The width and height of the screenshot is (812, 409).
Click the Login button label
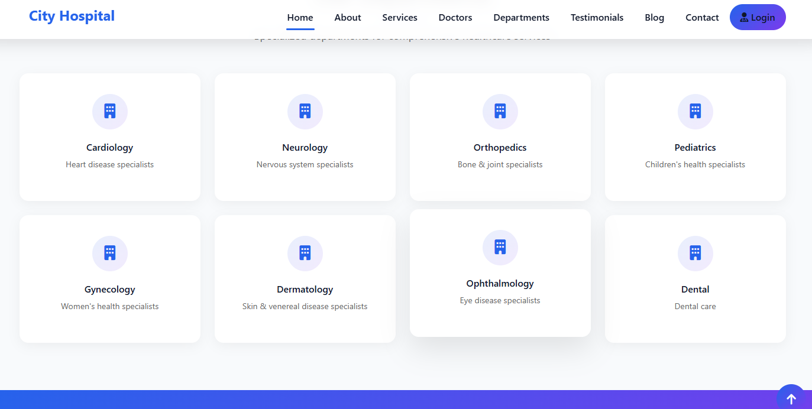pyautogui.click(x=763, y=18)
